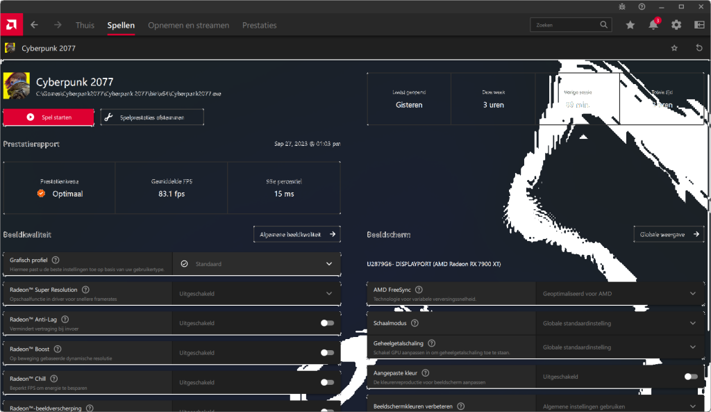Click the Gisteren last-opened value
711x412 pixels.
tap(409, 105)
